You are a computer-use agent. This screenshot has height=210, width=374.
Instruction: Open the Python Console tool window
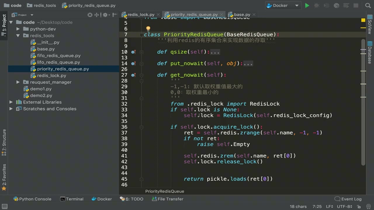[32, 199]
